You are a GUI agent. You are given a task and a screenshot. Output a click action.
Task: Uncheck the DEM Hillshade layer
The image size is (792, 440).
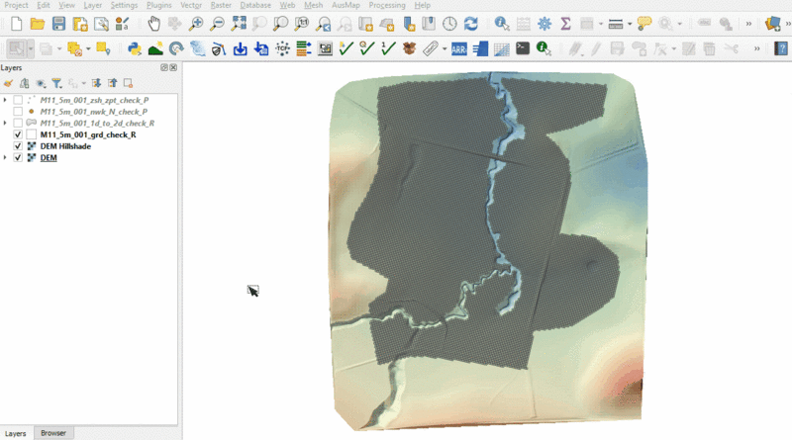18,146
